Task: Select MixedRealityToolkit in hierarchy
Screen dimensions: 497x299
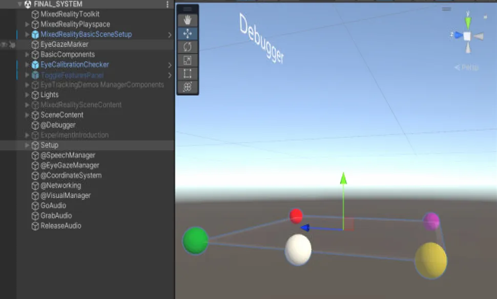Action: 70,14
